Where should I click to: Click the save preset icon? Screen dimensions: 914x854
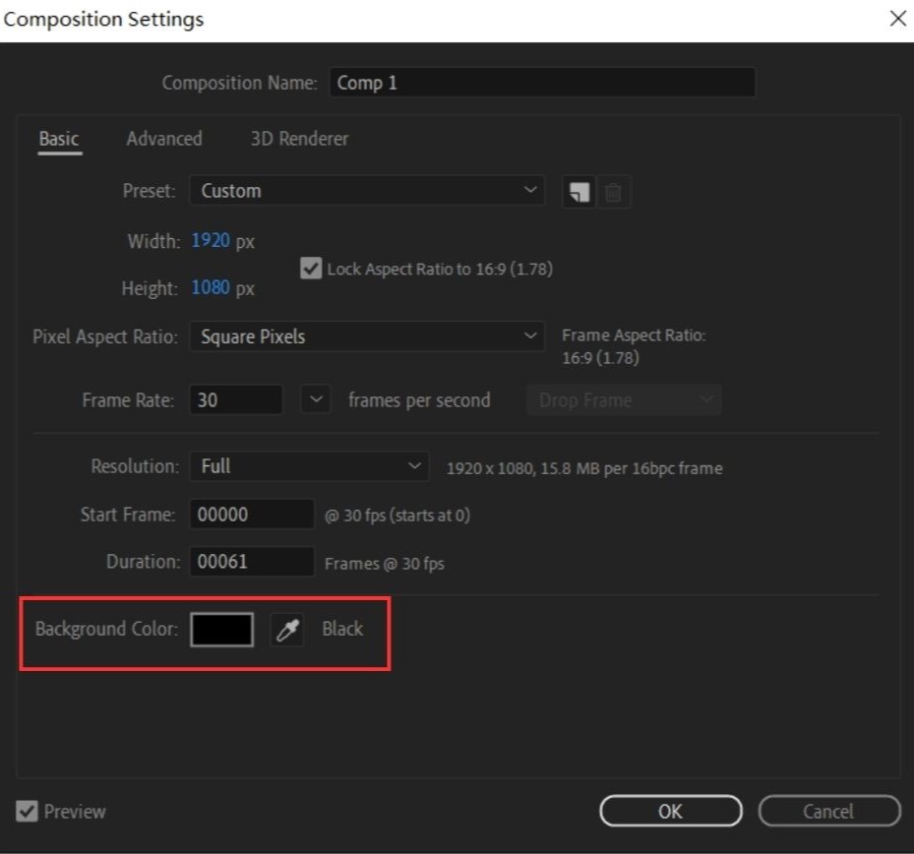click(x=579, y=192)
